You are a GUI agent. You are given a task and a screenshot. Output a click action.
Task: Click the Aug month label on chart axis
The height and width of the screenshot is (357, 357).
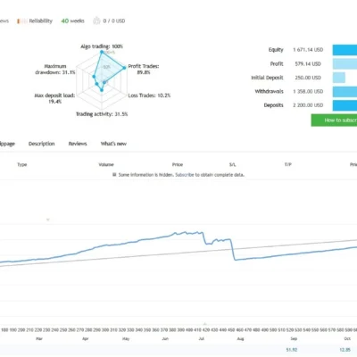coord(240,339)
